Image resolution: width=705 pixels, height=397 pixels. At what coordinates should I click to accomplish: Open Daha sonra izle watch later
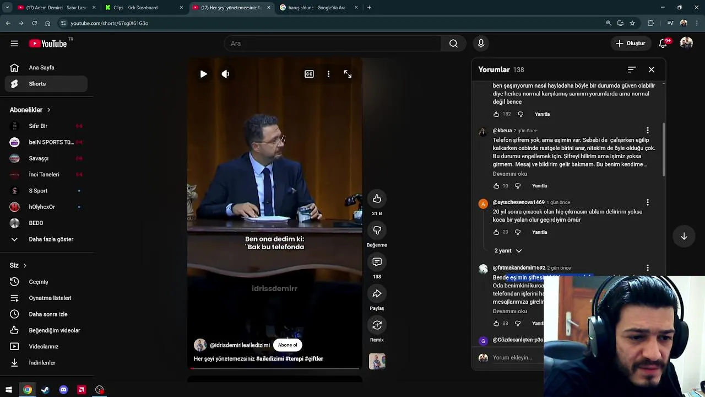coord(46,314)
